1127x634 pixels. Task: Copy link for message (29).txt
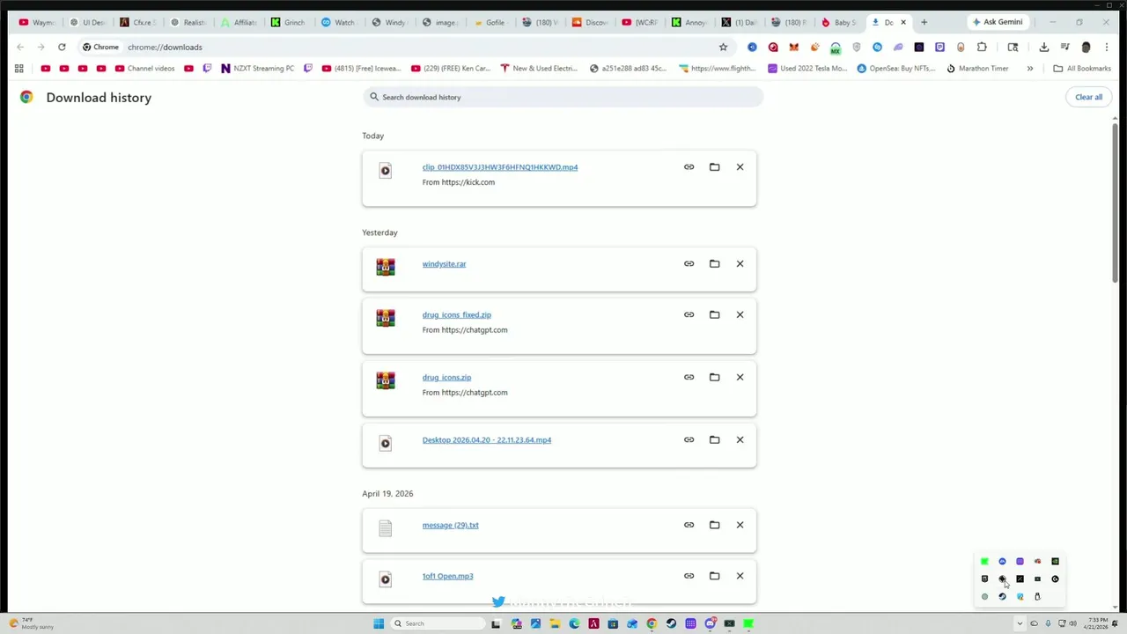coord(689,525)
